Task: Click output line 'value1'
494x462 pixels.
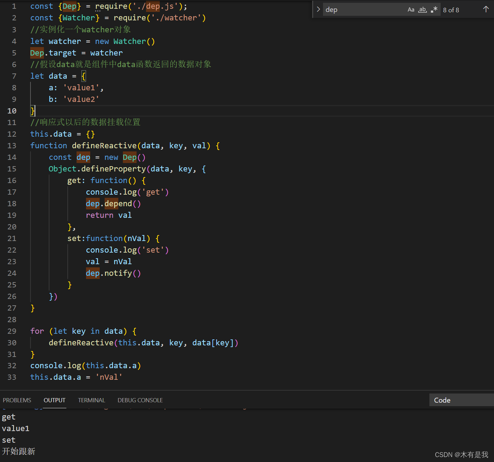Action: [15, 429]
